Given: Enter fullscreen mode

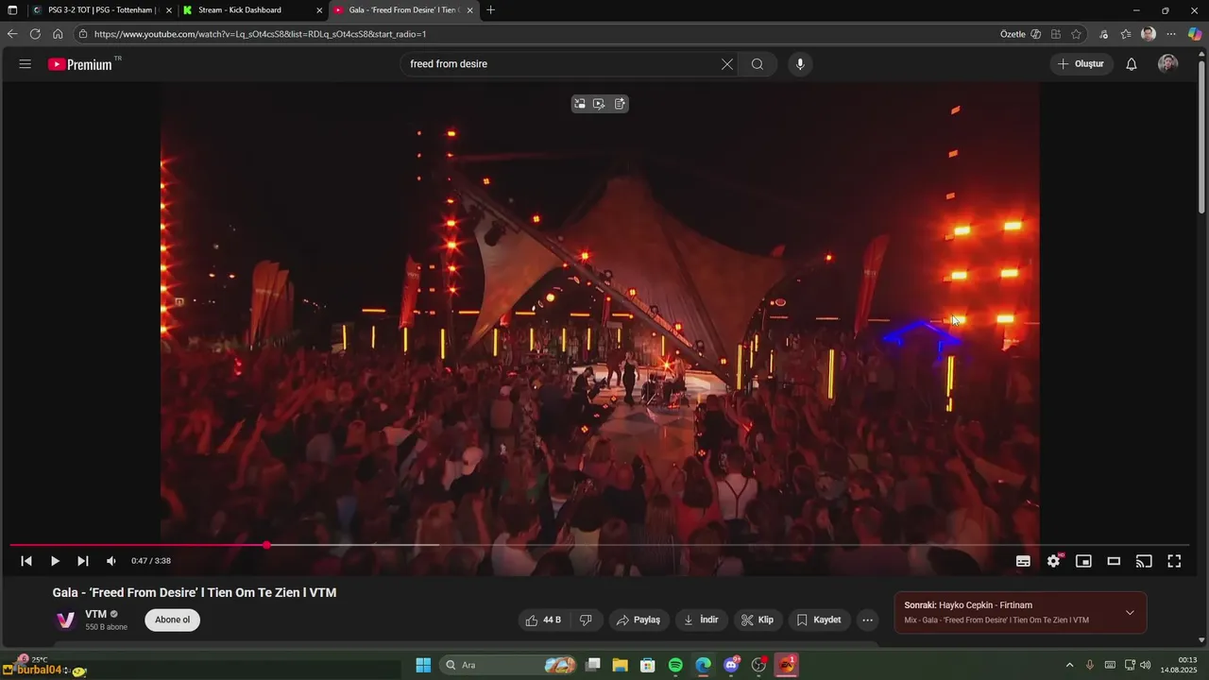Looking at the screenshot, I should [x=1174, y=561].
